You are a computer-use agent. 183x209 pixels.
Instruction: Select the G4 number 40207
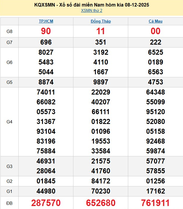[101, 102]
